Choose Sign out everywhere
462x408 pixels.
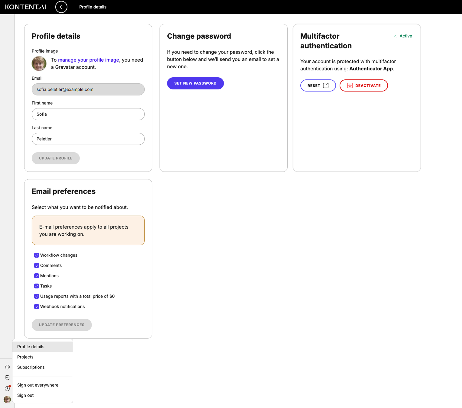(38, 385)
